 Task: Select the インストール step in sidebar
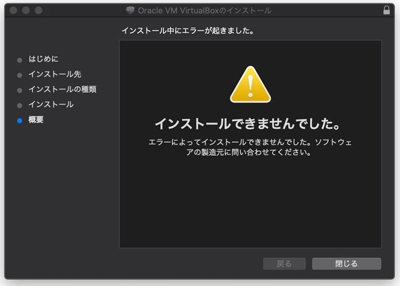coord(51,105)
